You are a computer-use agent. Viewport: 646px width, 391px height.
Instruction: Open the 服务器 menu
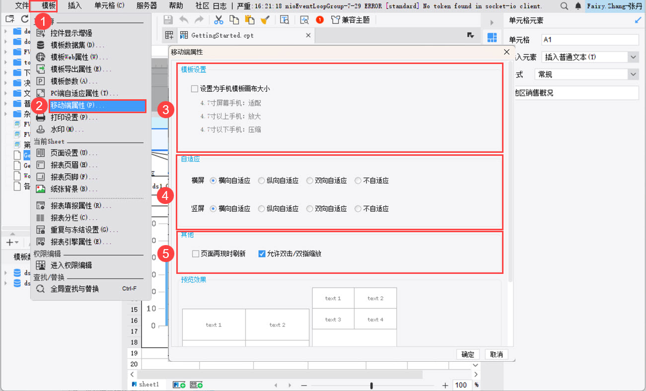146,6
